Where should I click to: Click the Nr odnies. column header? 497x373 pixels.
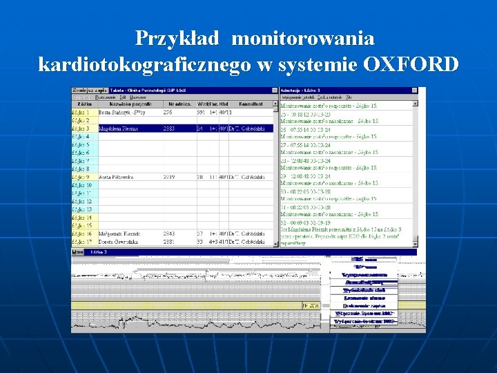click(x=179, y=104)
